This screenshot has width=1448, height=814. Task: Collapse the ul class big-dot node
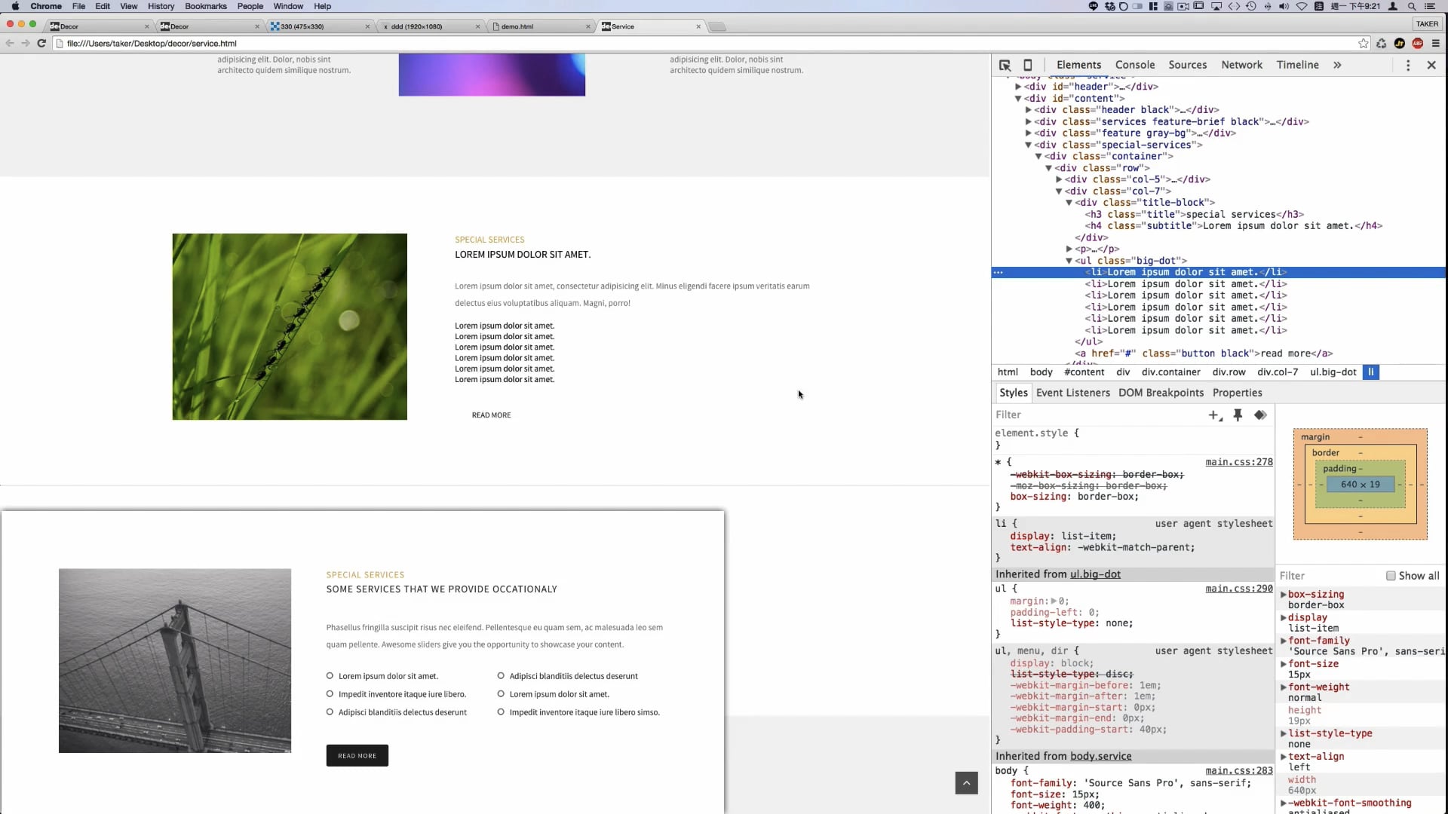1069,261
